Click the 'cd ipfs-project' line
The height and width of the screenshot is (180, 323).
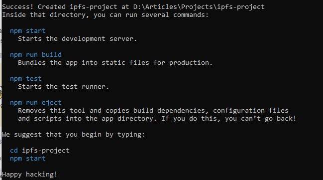40,151
